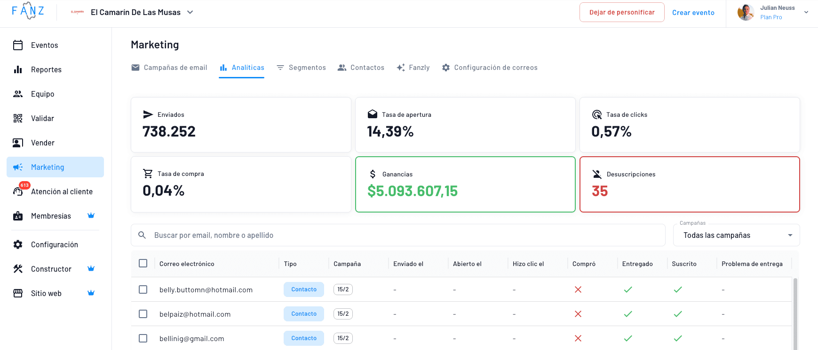Click the crown icon next to Membresías
This screenshot has width=818, height=350.
point(91,215)
